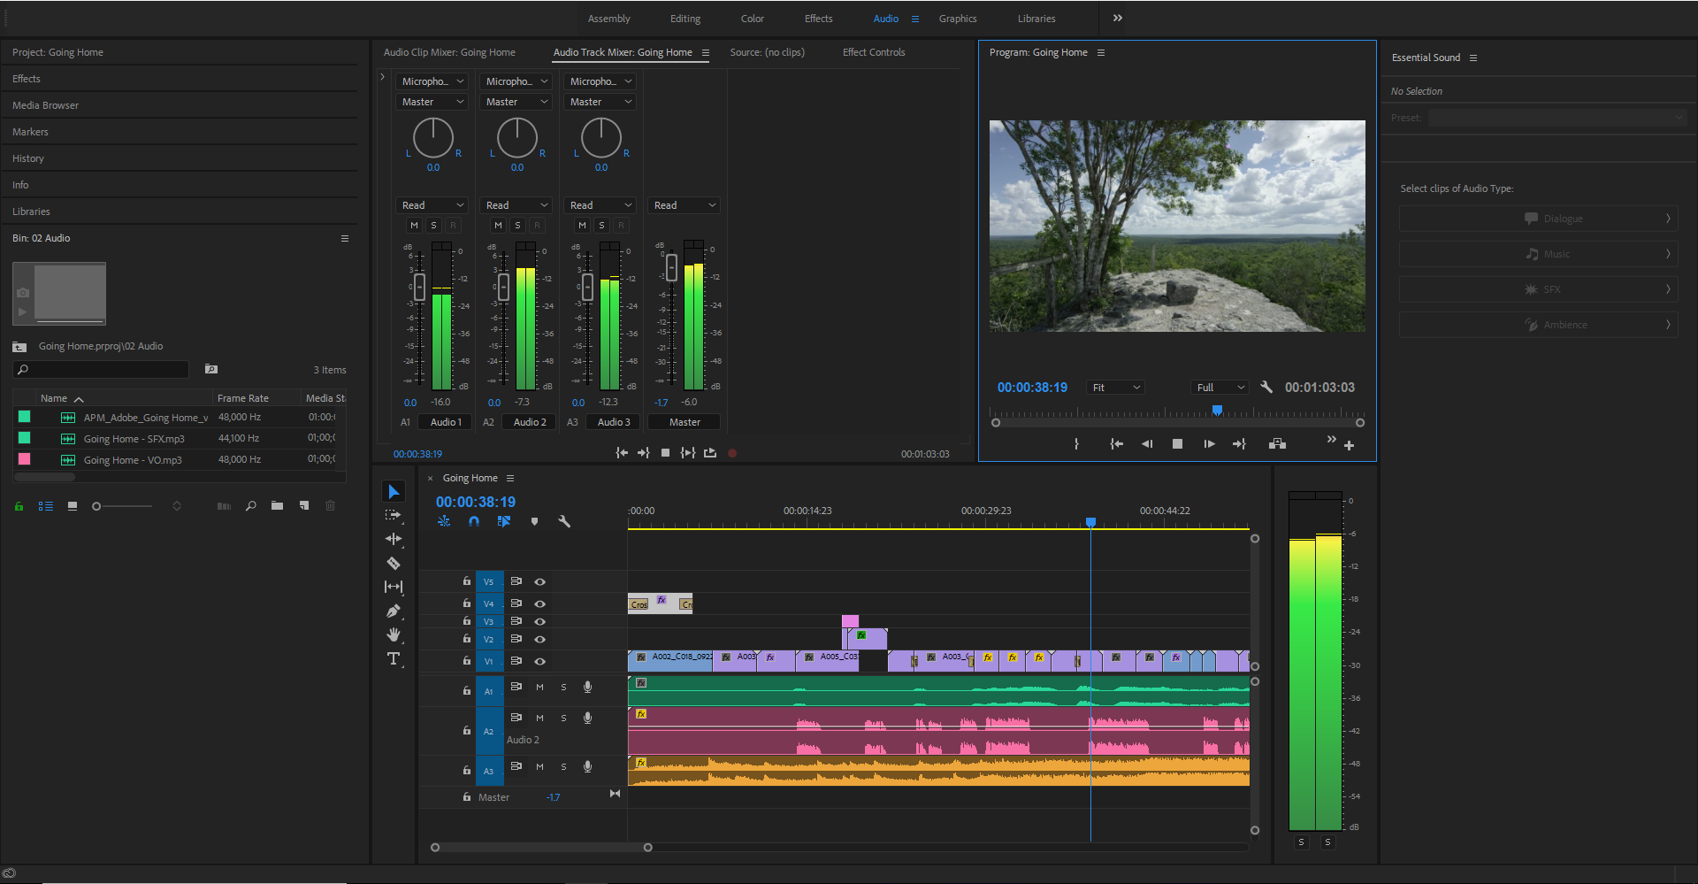Select the Razor tool

[394, 563]
